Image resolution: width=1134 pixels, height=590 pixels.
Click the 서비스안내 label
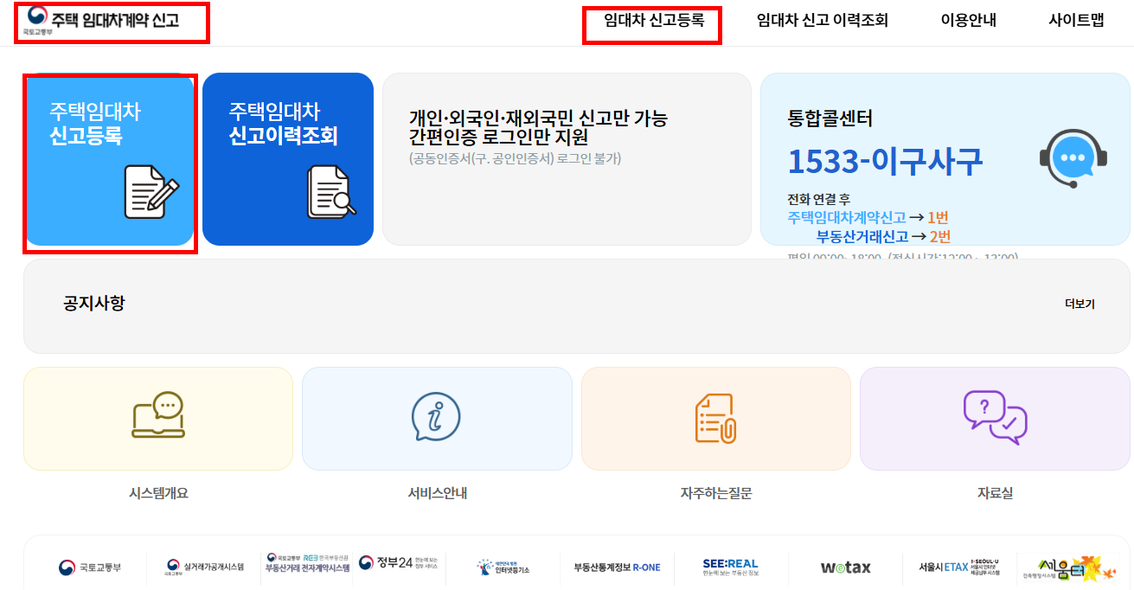[x=438, y=493]
